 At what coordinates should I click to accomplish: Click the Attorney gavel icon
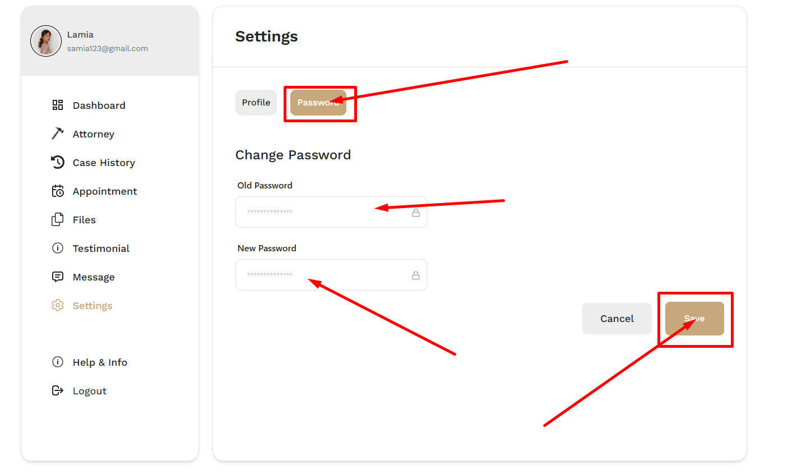point(58,134)
